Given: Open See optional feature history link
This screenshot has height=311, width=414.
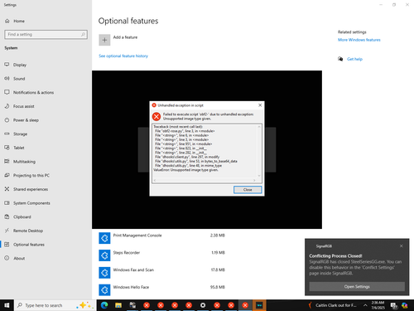Looking at the screenshot, I should [x=123, y=56].
